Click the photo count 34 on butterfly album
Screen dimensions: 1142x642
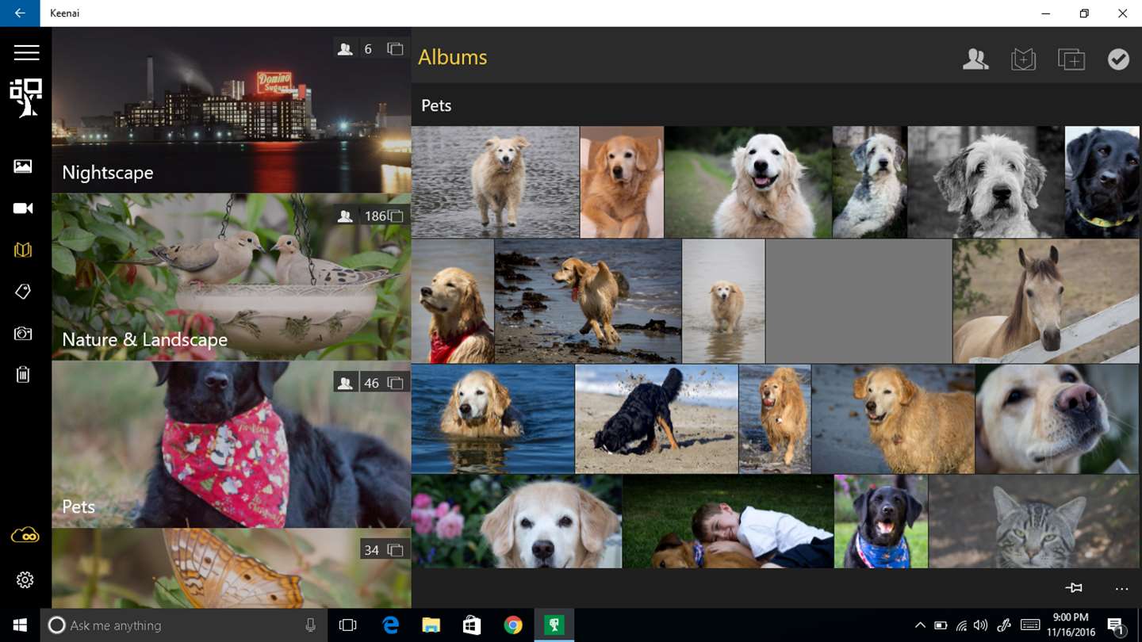[x=371, y=550]
